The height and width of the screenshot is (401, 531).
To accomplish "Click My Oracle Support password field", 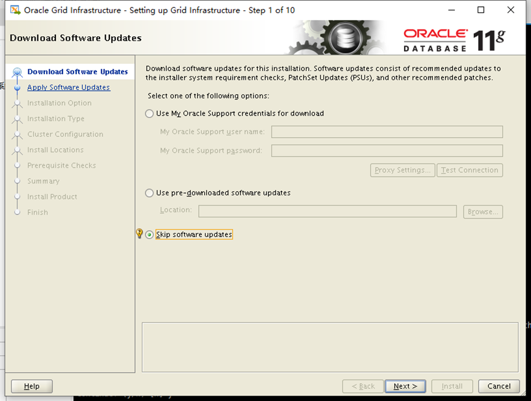I will [387, 150].
